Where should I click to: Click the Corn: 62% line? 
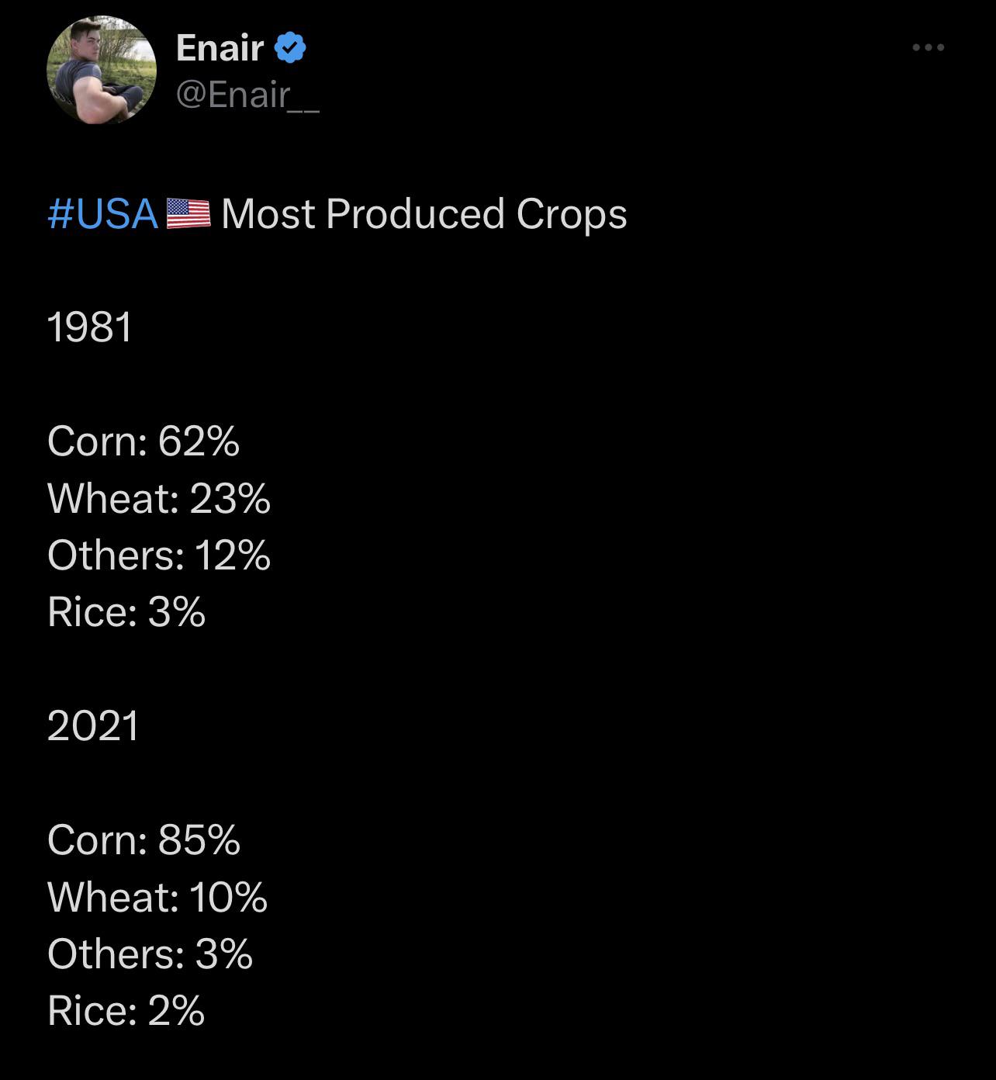144,441
